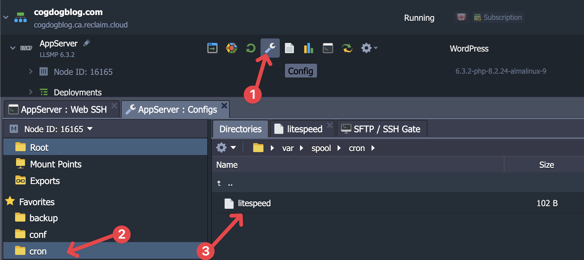This screenshot has height=260, width=584.
Task: Open the Add-Ons icon next to AppServer
Action: [x=232, y=48]
